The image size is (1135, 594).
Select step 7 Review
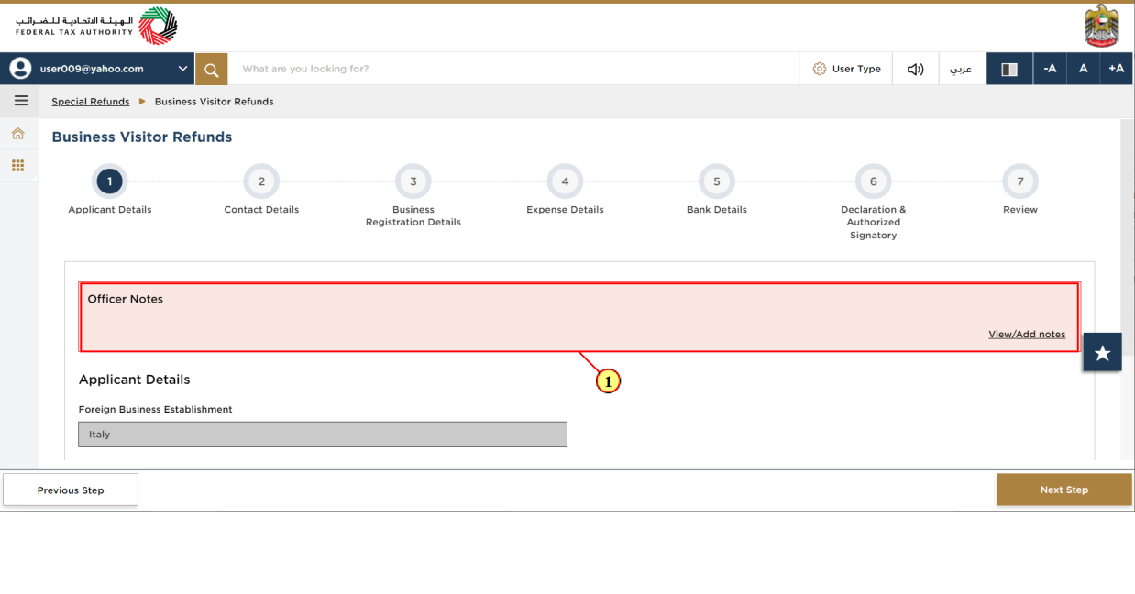[x=1020, y=181]
